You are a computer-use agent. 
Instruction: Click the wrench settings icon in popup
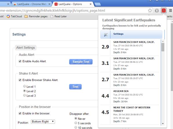point(106,35)
